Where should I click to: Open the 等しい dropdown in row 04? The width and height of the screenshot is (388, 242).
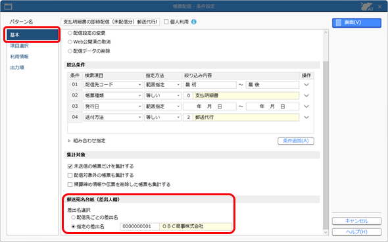pyautogui.click(x=163, y=117)
